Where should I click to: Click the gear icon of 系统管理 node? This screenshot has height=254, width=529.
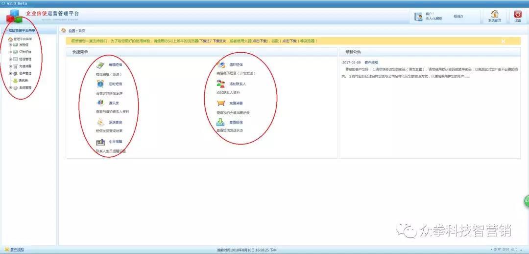click(16, 88)
